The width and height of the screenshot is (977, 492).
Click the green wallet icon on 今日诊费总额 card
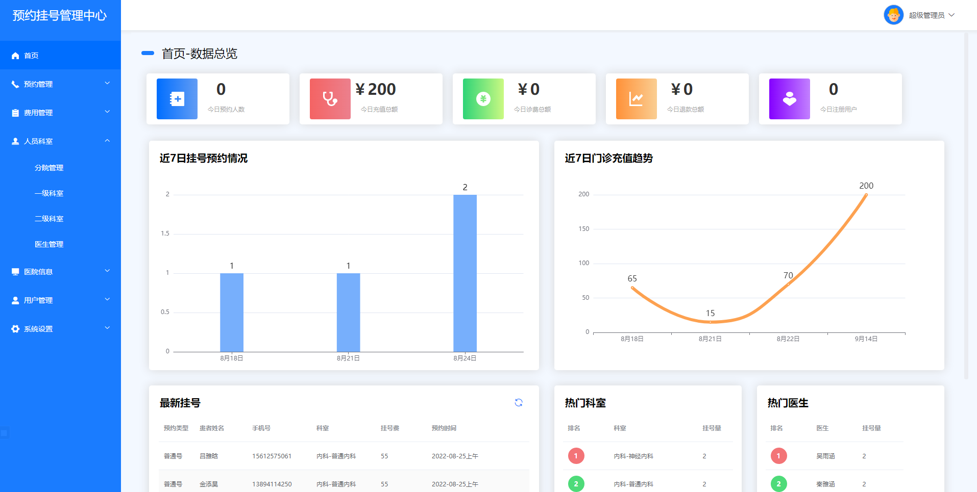(483, 99)
